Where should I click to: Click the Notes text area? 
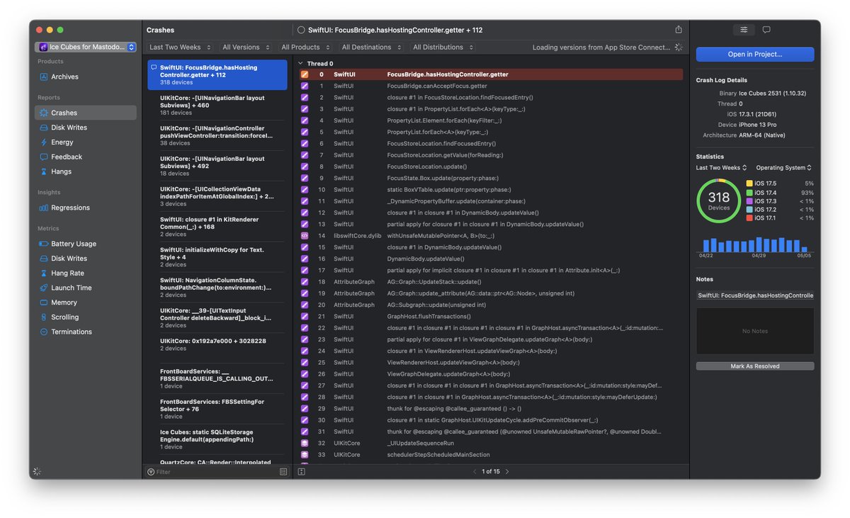pos(755,331)
